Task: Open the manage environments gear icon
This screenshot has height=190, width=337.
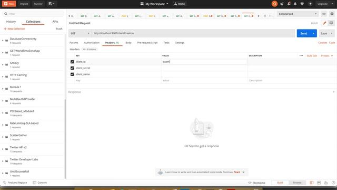Action: pyautogui.click(x=332, y=14)
